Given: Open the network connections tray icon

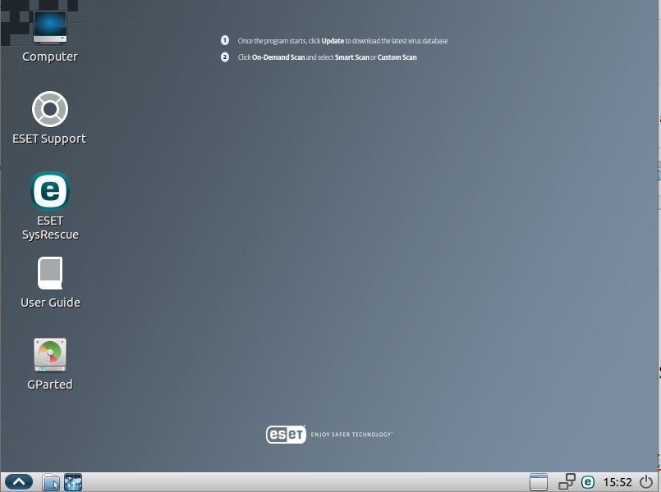Looking at the screenshot, I should pyautogui.click(x=567, y=482).
